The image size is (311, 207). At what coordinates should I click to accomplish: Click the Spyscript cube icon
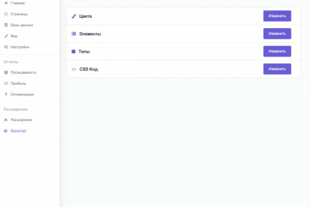6,131
